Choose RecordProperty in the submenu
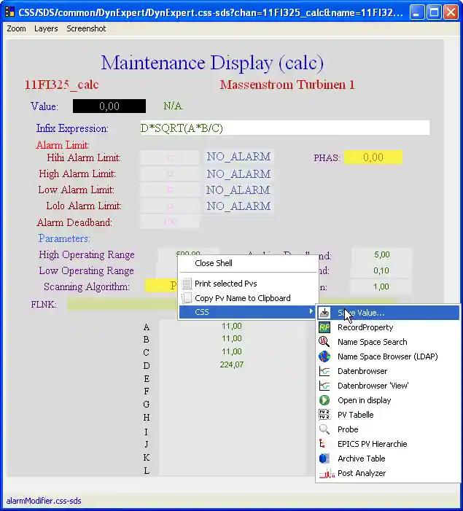The height and width of the screenshot is (511, 463). [388, 327]
